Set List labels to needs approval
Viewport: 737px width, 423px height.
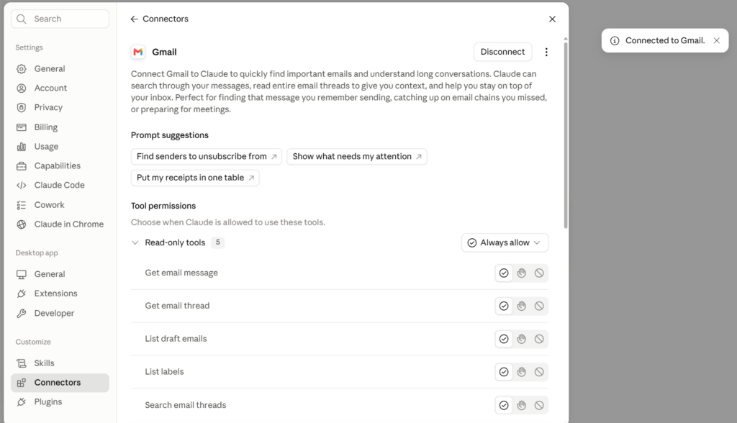522,372
